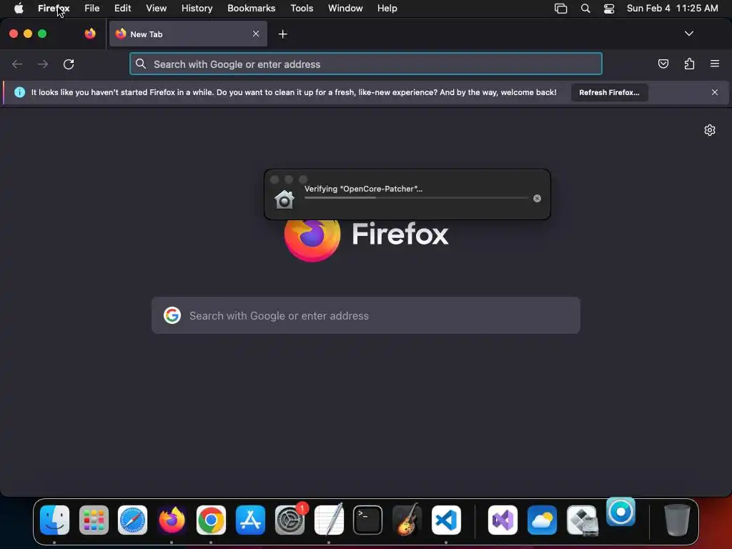Open the History menu
The height and width of the screenshot is (549, 732).
197,9
